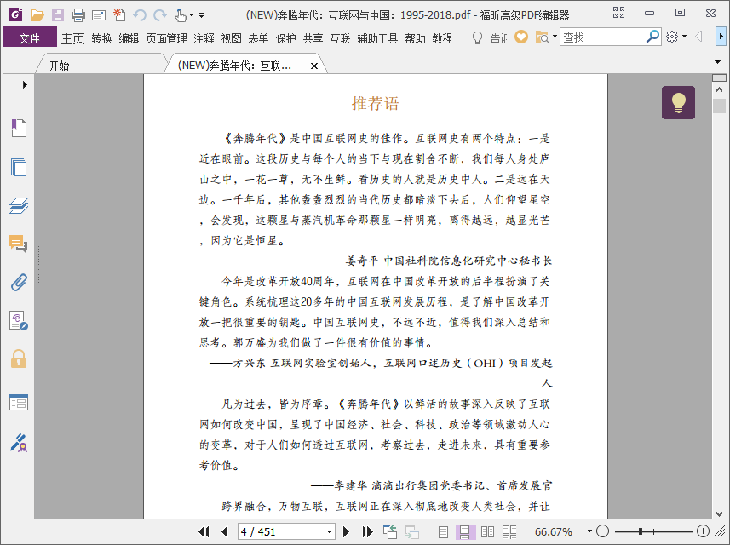Open the 互联 ribbon tab
This screenshot has height=545, width=730.
click(341, 38)
